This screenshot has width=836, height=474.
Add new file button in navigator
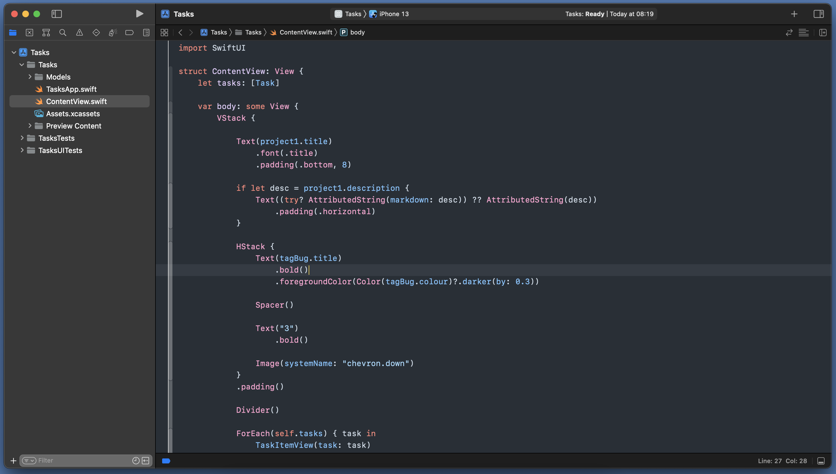[12, 460]
